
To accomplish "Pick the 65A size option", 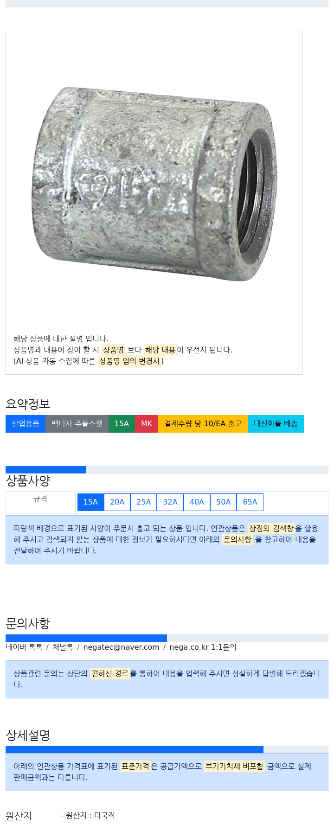I will coord(250,502).
